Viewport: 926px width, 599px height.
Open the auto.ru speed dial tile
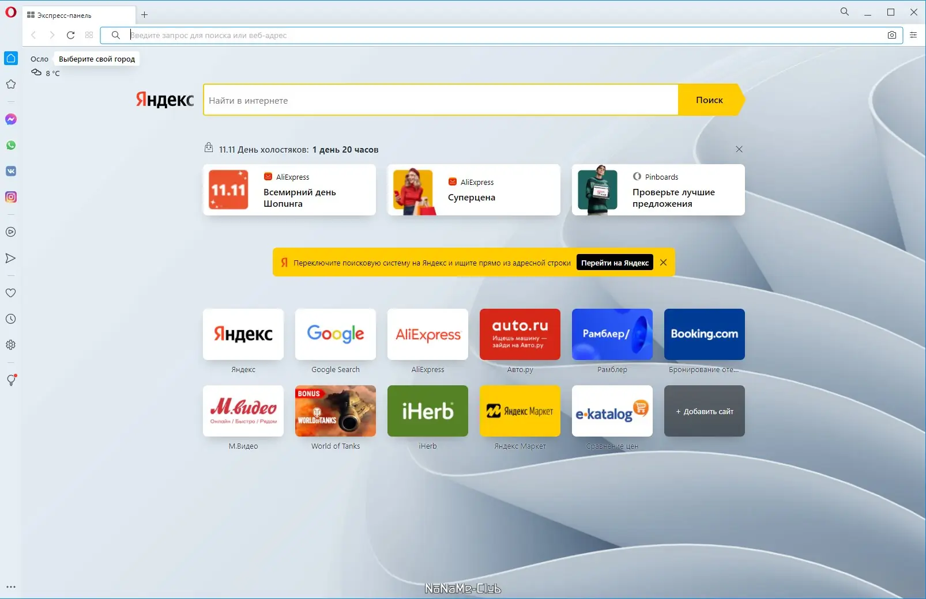520,335
